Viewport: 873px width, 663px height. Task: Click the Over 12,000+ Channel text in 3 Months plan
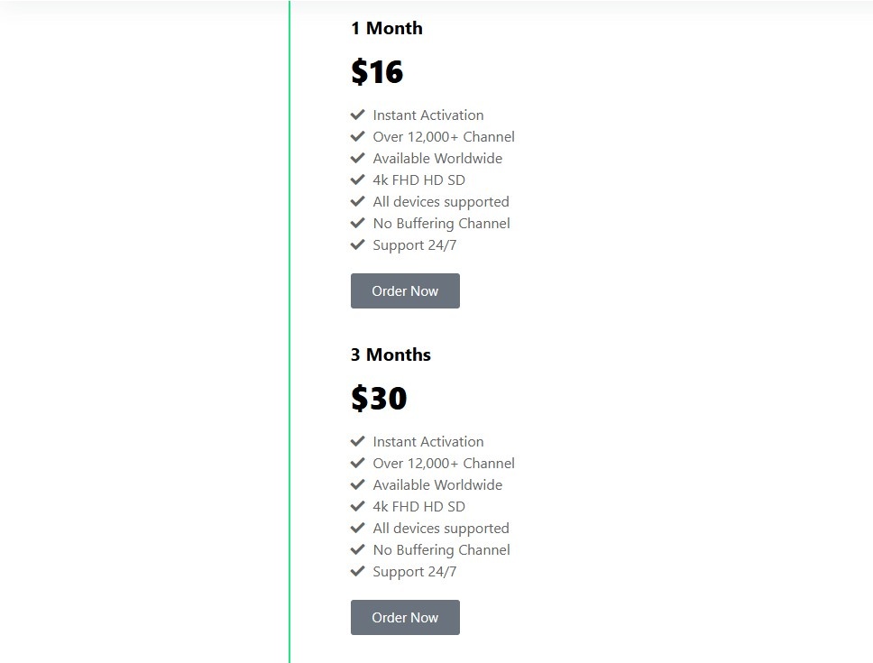(x=443, y=463)
